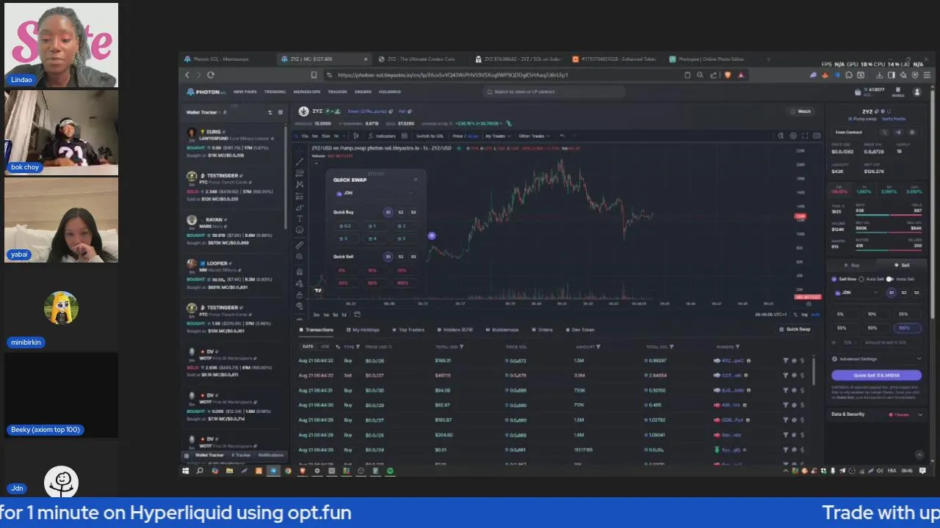Click the Watch button
This screenshot has height=528, width=940.
[801, 111]
